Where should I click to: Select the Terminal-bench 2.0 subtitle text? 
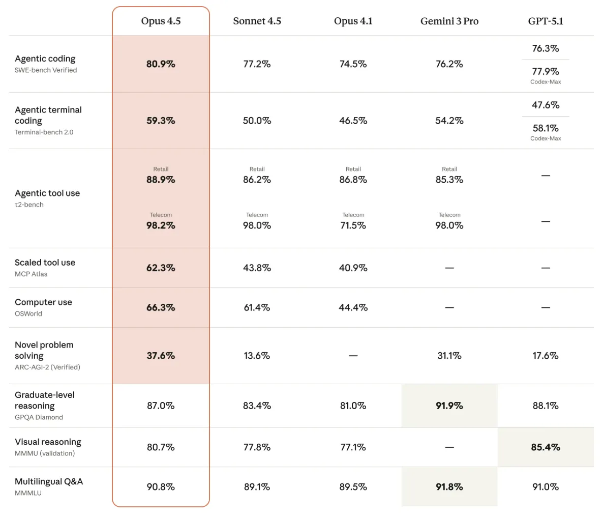pyautogui.click(x=44, y=132)
